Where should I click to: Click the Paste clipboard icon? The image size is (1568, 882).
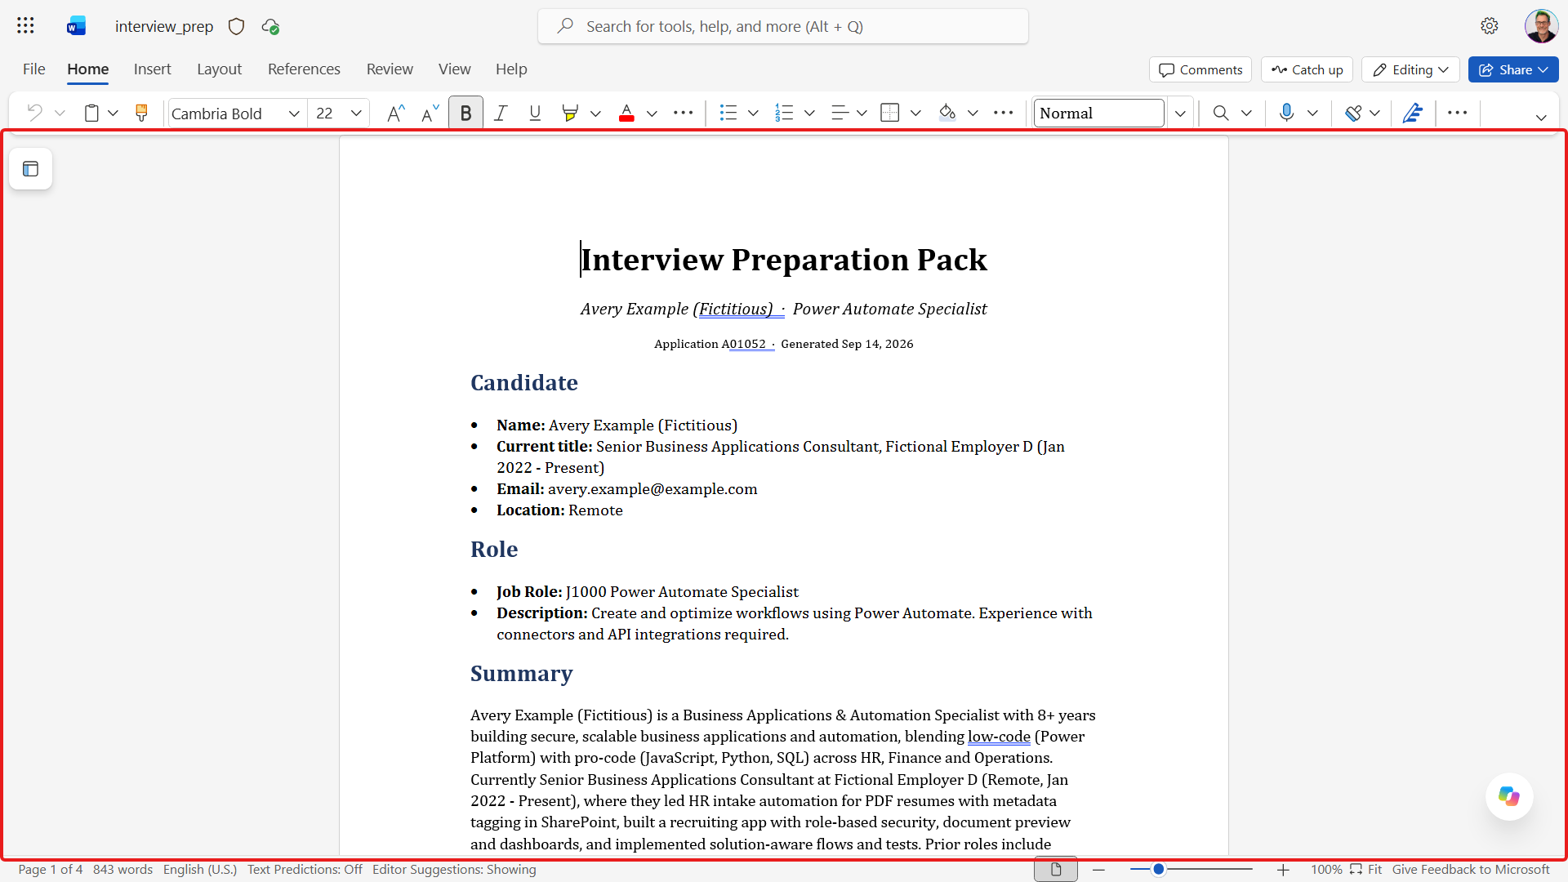pos(92,113)
